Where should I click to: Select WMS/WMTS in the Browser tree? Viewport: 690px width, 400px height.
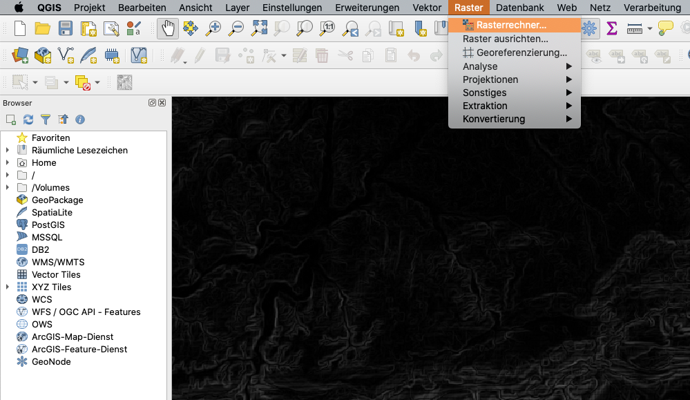(x=58, y=263)
